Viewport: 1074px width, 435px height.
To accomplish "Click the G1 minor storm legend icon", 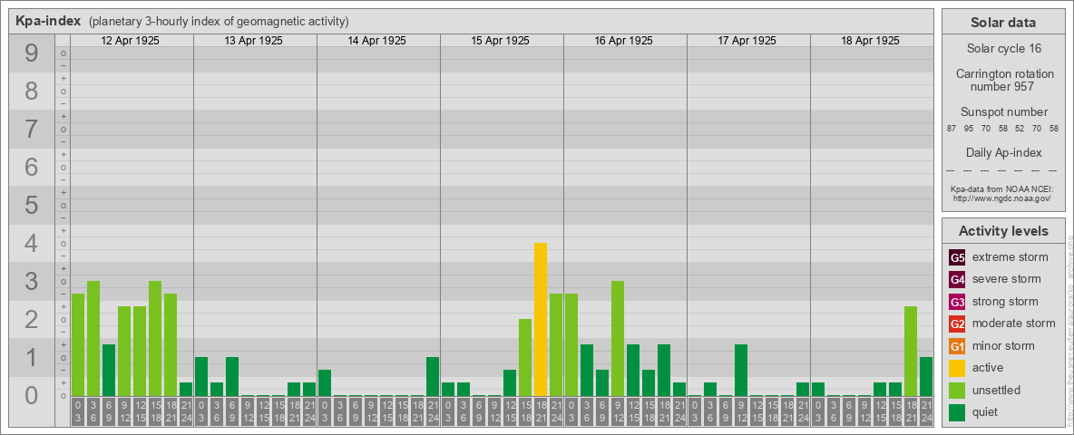I will tap(957, 346).
